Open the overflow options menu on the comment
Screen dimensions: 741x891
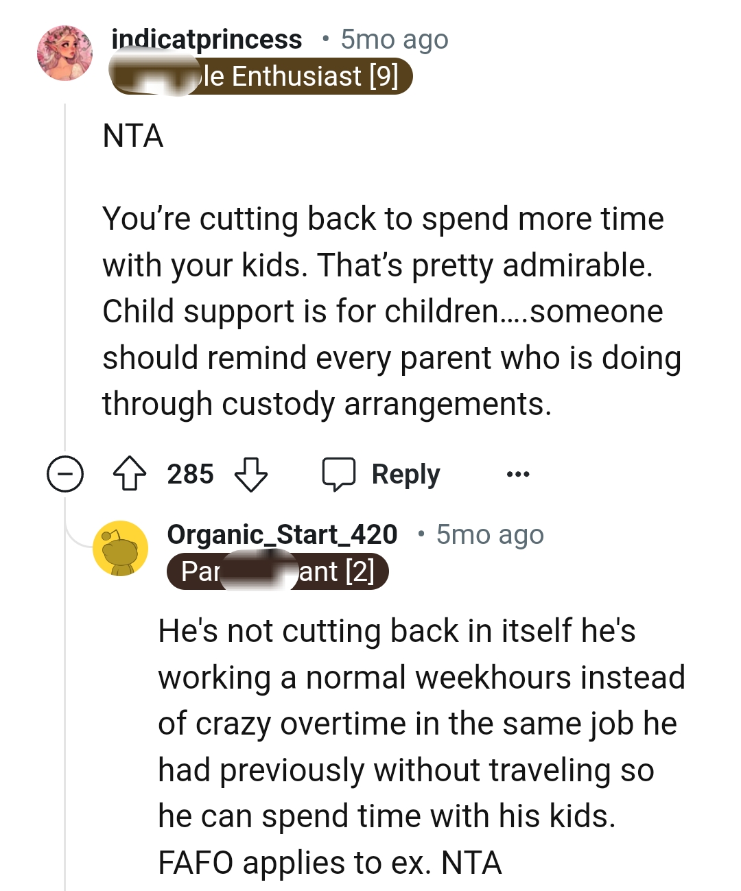click(517, 473)
